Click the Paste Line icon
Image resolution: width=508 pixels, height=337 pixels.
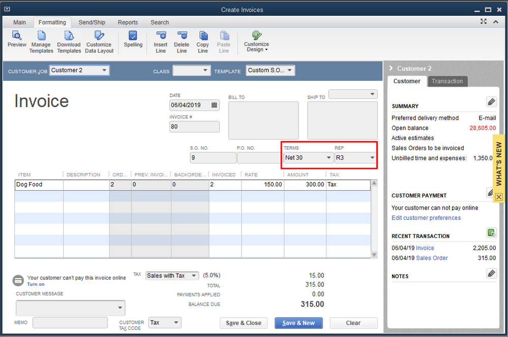224,35
